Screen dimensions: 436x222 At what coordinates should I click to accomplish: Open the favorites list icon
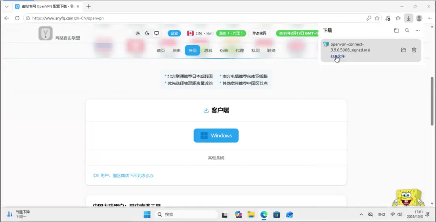click(398, 18)
